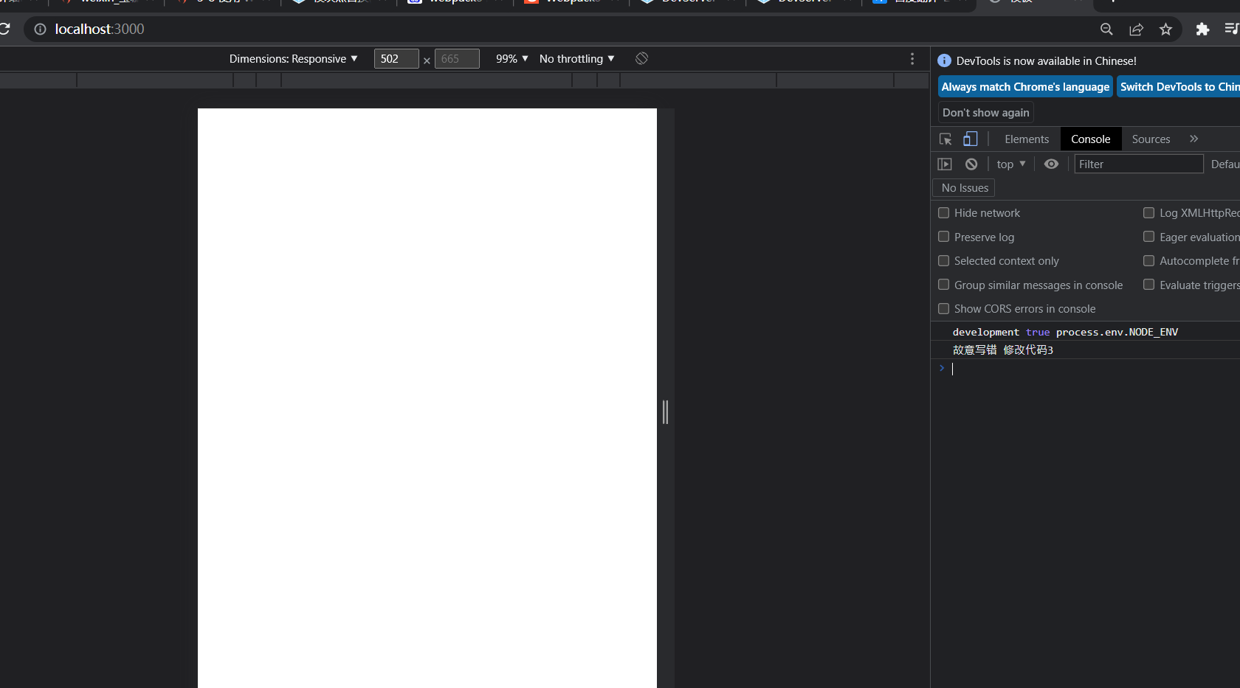Open the zoom magnifier in address bar
The height and width of the screenshot is (688, 1240).
click(x=1106, y=29)
